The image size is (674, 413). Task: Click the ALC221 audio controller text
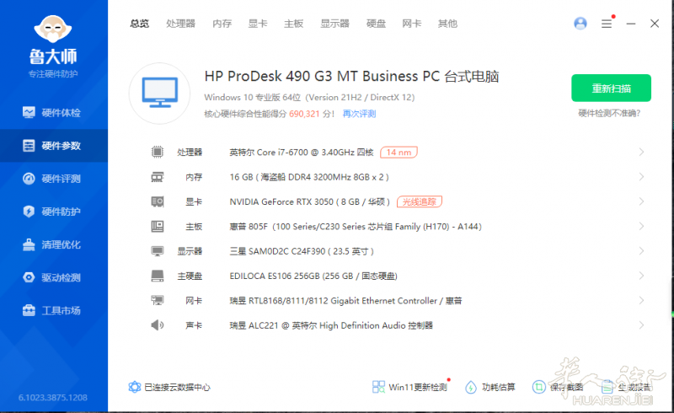click(331, 325)
